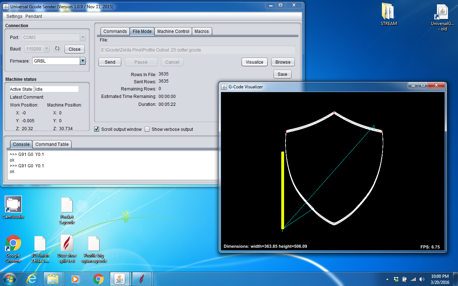Click the Close connection button
The height and width of the screenshot is (286, 458).
pos(74,49)
